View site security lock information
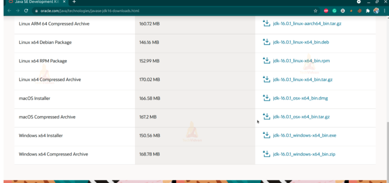Screen dimensions: 389x183 (36, 11)
